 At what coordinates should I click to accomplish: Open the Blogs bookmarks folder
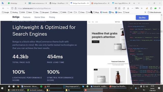(x=96, y=12)
